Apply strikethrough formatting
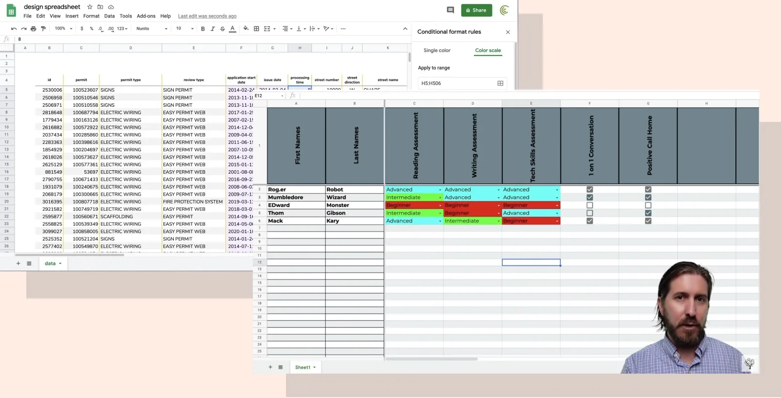 click(223, 29)
